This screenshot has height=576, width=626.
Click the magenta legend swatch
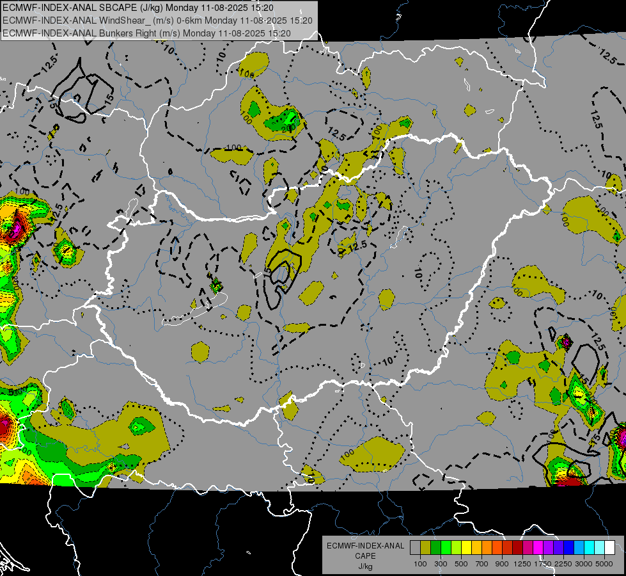tap(538, 548)
